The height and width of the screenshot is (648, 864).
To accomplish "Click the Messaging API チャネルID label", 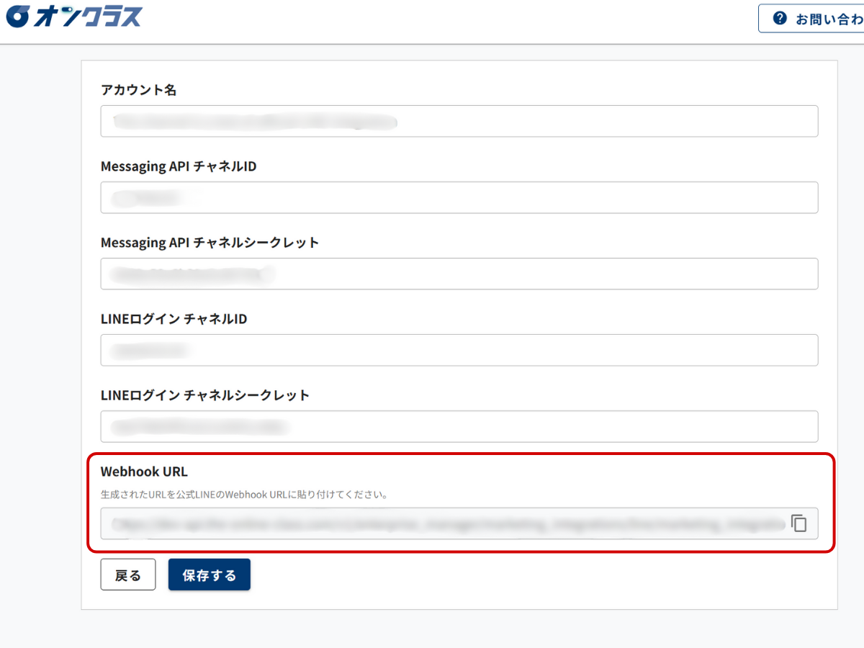I will [179, 166].
